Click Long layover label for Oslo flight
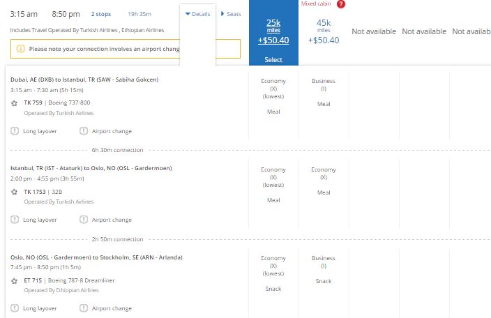Screen dimensions: 491x318 click(40, 308)
